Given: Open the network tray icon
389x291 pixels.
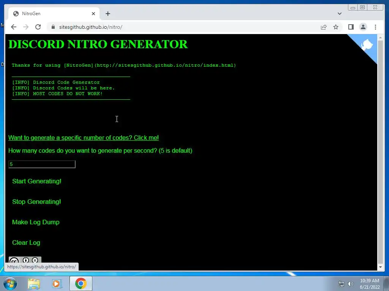Looking at the screenshot, I should pos(342,284).
